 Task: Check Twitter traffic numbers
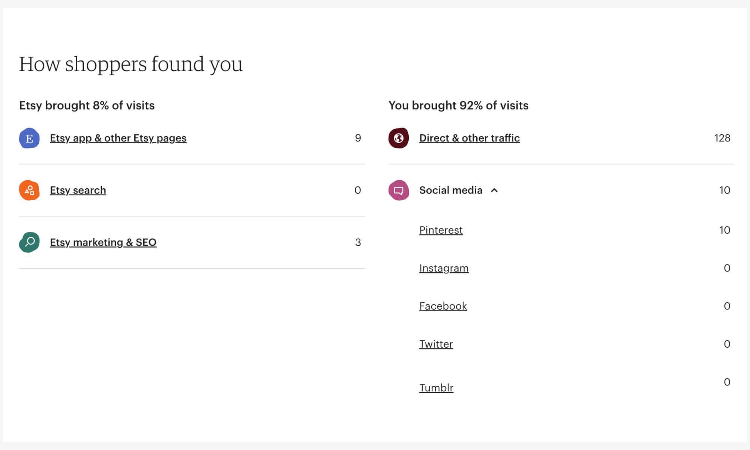point(436,344)
